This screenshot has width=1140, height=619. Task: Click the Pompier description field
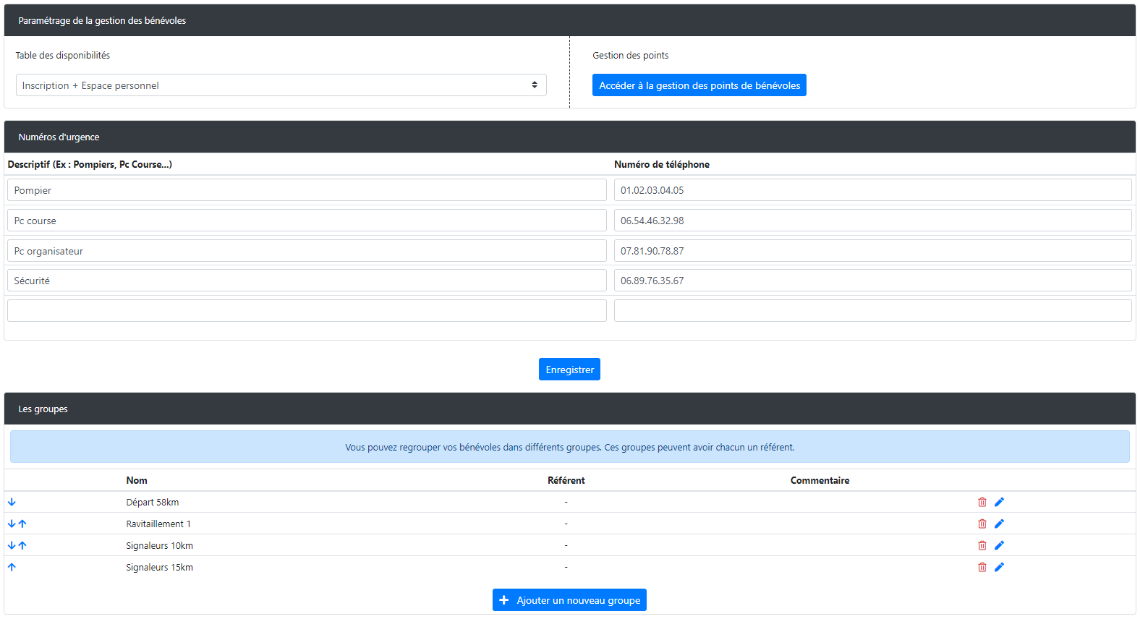pos(307,190)
